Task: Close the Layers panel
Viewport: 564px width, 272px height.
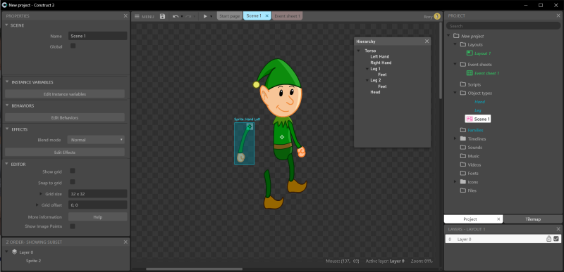Action: [558, 229]
